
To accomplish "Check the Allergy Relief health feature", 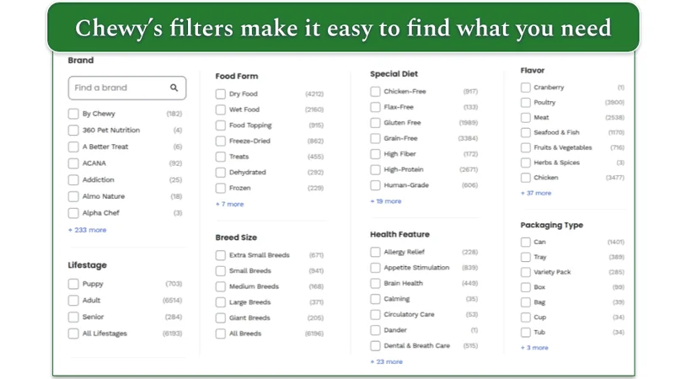I will coord(375,252).
